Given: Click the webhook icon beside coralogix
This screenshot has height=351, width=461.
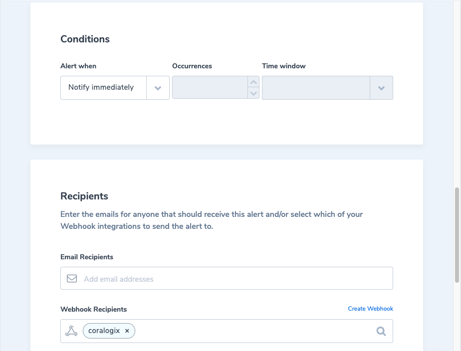Looking at the screenshot, I should coord(71,331).
